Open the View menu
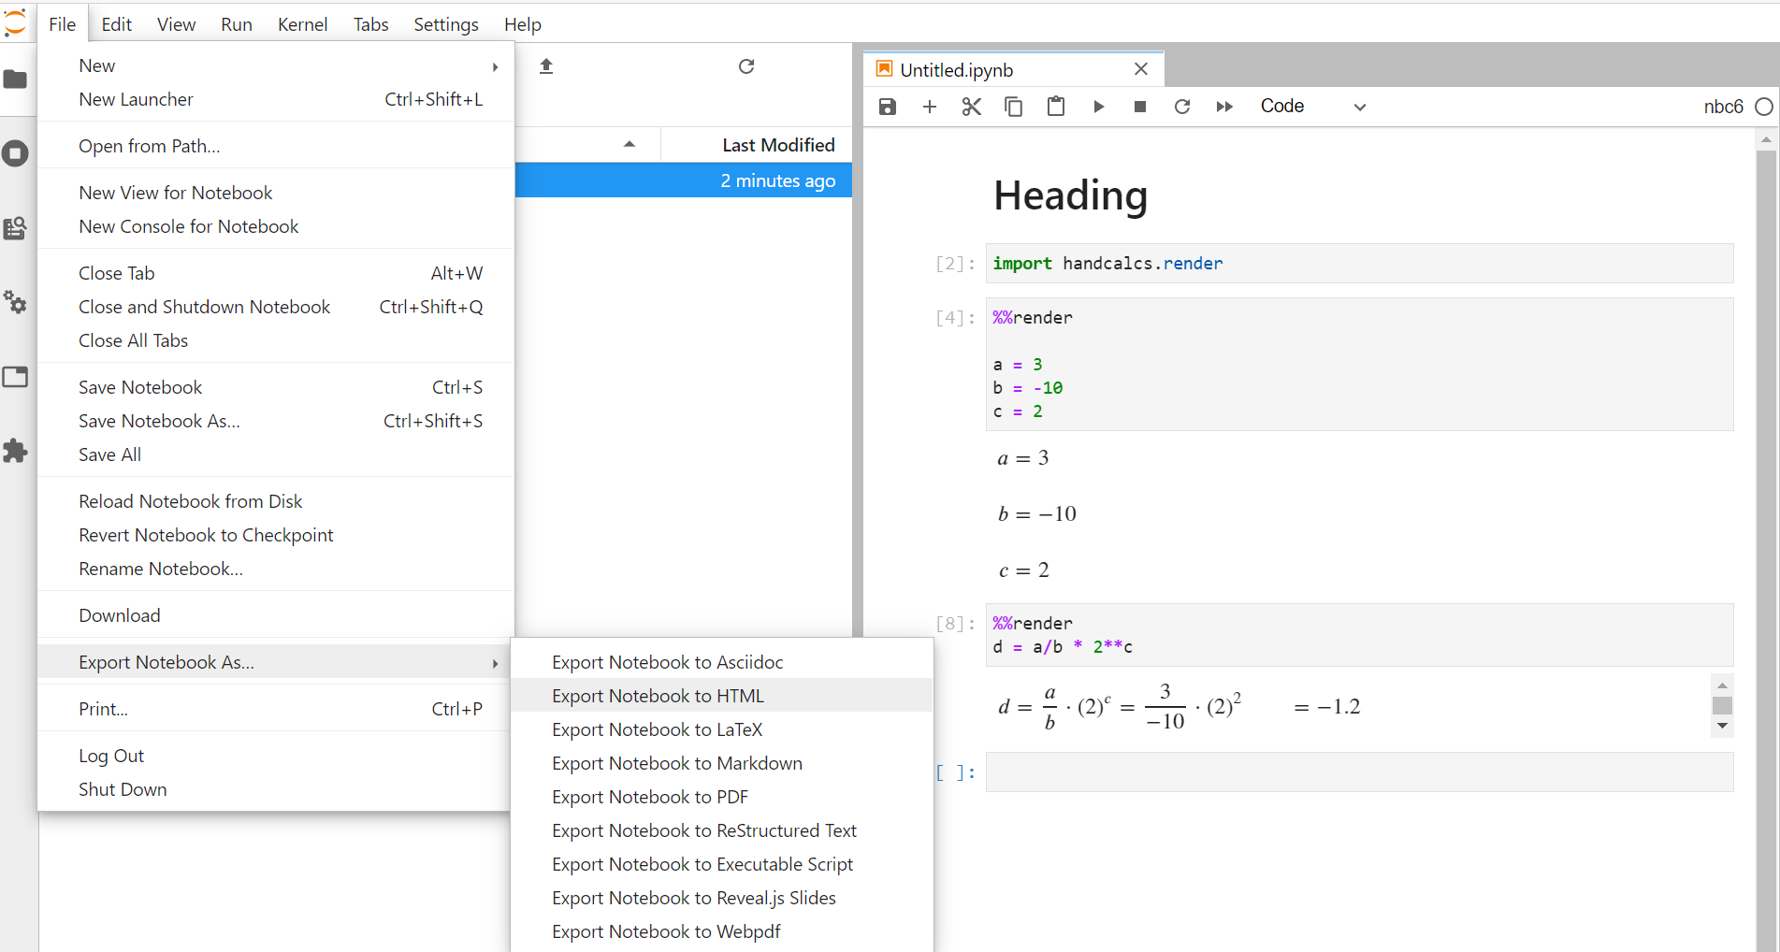 coord(176,24)
